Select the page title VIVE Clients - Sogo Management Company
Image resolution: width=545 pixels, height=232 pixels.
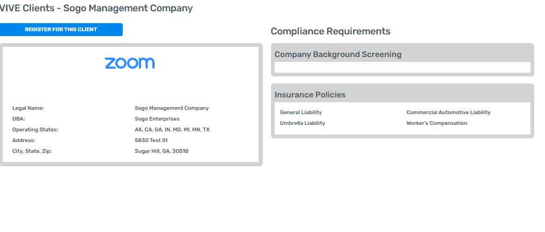point(96,8)
